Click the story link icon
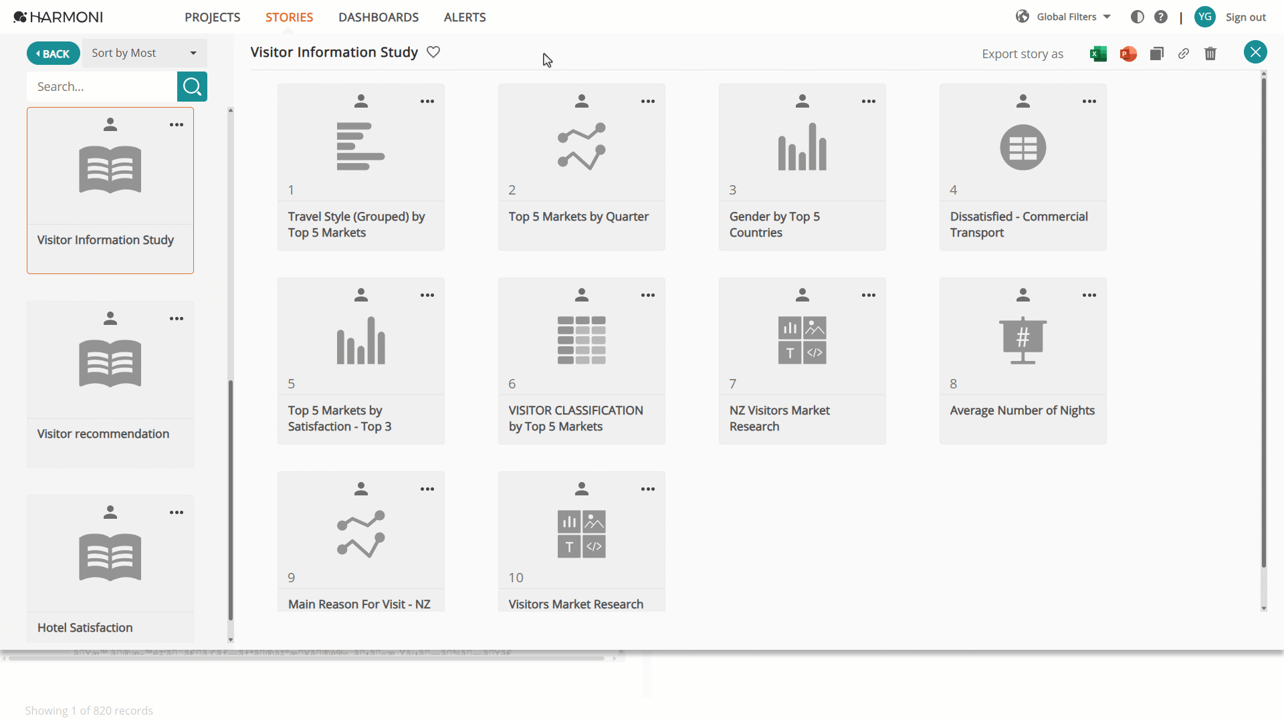 tap(1184, 53)
